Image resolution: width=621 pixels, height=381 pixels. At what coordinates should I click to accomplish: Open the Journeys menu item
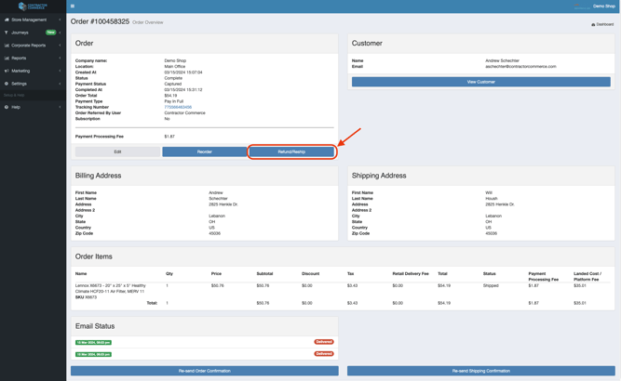click(x=33, y=33)
